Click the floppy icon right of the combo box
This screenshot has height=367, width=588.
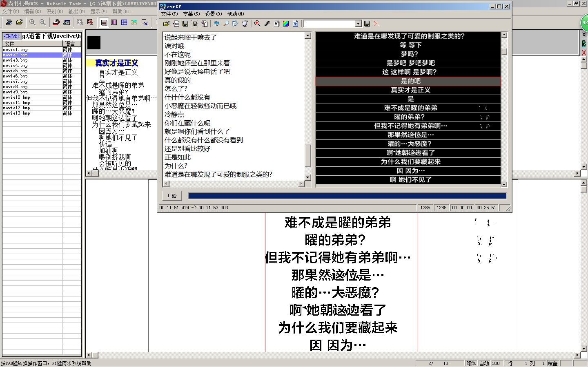click(x=367, y=24)
